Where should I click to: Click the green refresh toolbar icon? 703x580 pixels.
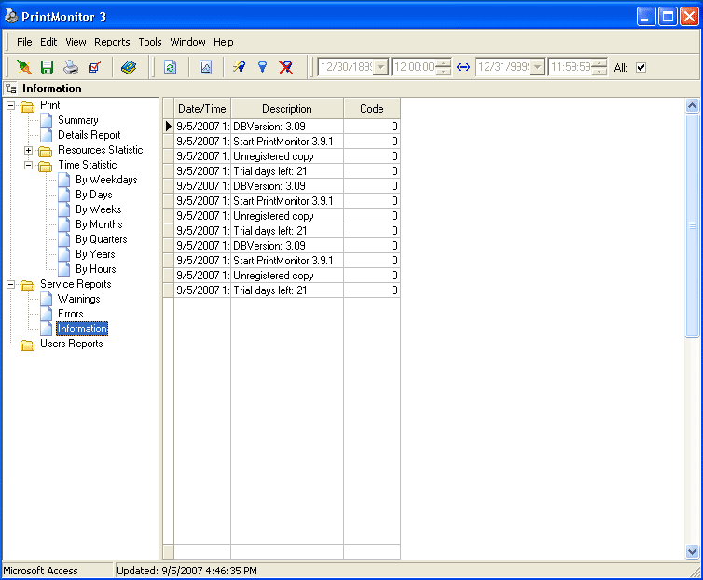(170, 67)
